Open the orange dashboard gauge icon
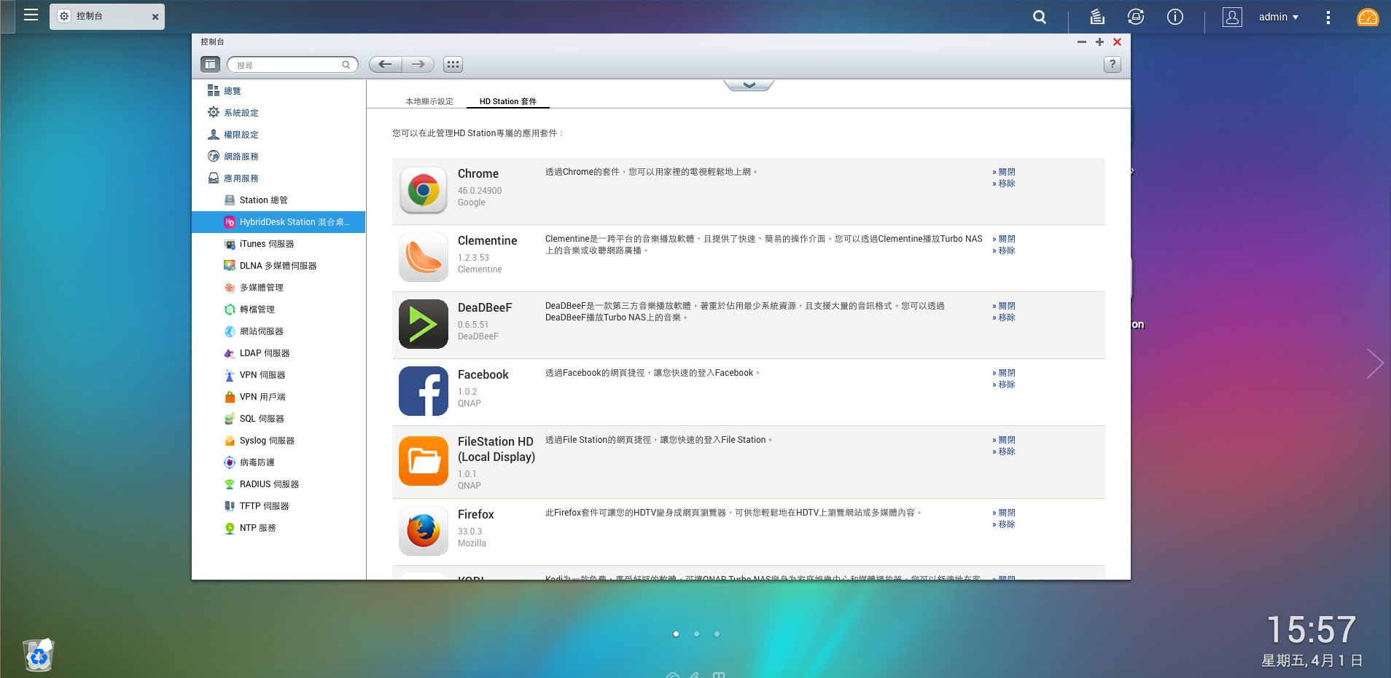Screen dimensions: 1391x678 point(1368,17)
